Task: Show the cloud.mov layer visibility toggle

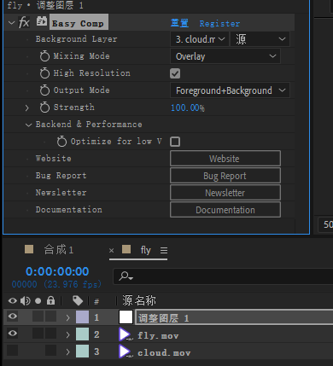Action: pos(13,351)
